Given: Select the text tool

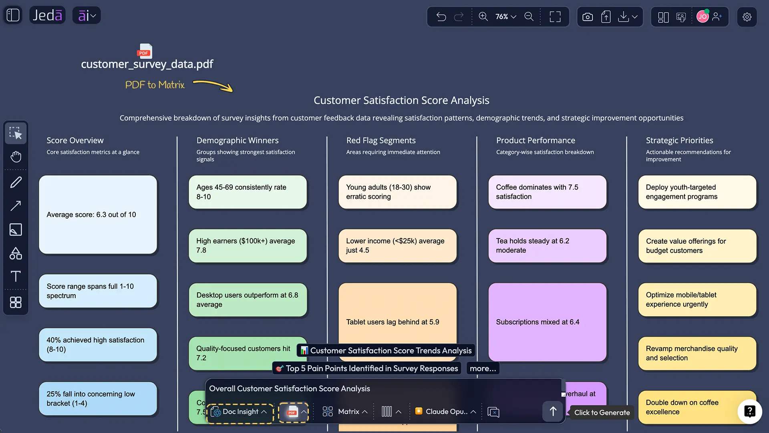Looking at the screenshot, I should click(x=16, y=276).
